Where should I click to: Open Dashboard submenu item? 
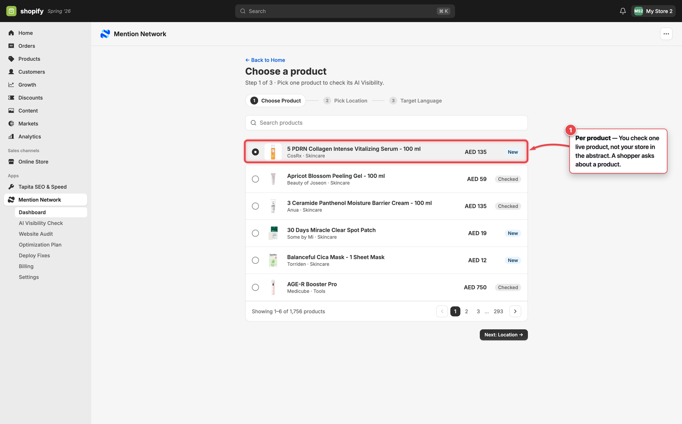tap(51, 212)
